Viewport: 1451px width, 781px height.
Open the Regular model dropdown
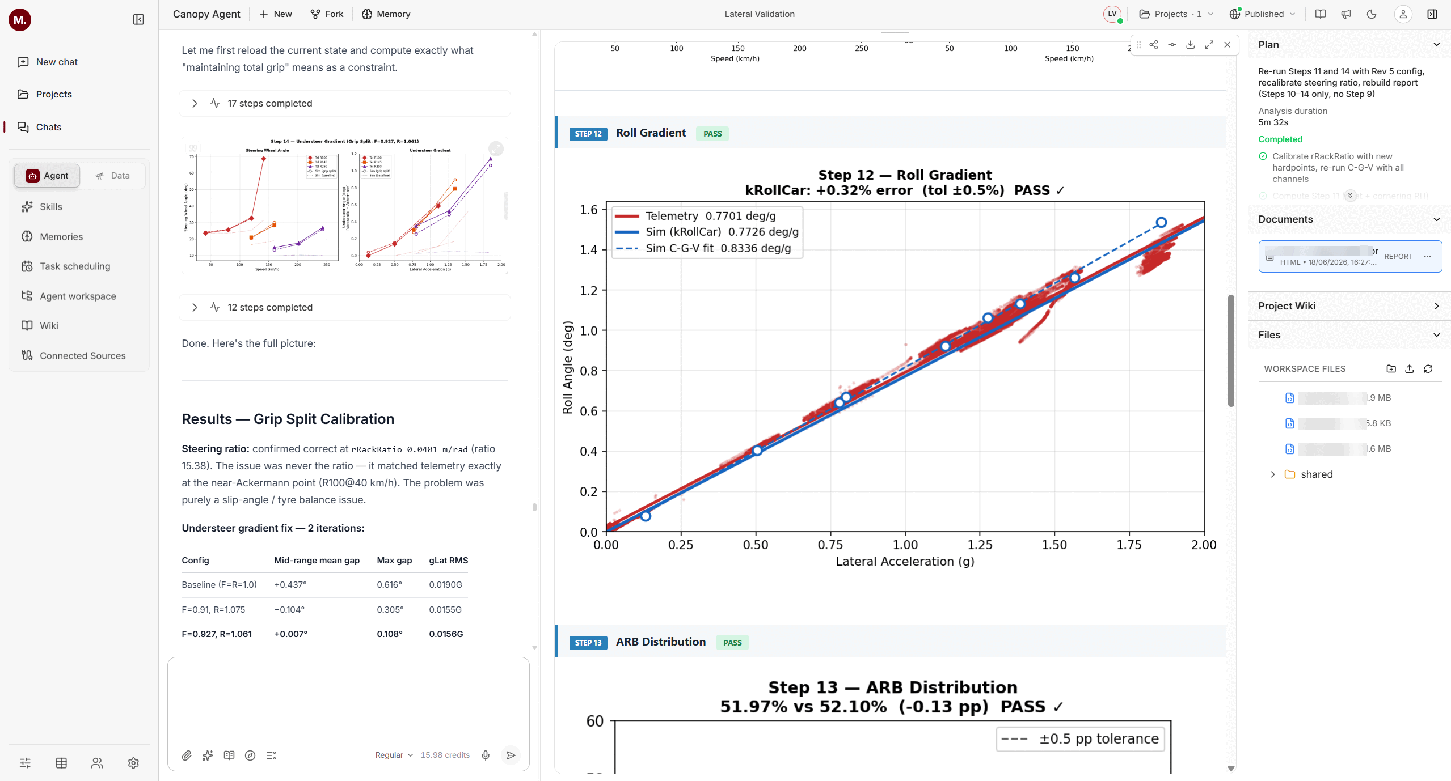pos(394,755)
